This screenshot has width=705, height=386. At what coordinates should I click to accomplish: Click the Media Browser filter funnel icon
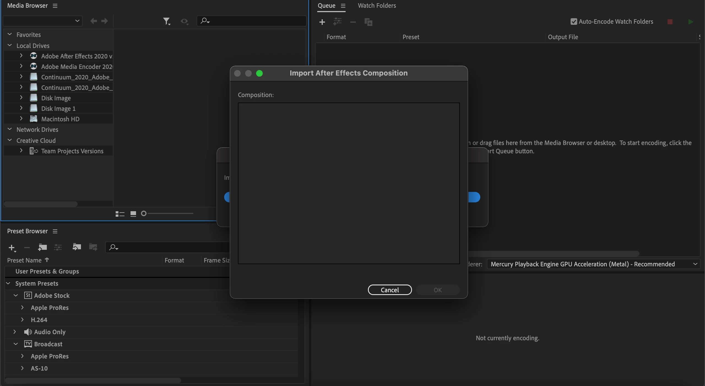[166, 21]
